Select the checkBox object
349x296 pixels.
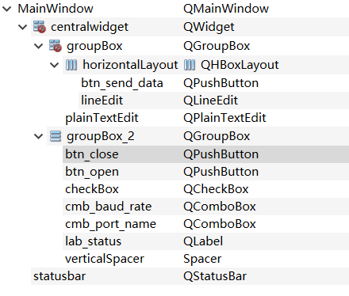tap(92, 189)
